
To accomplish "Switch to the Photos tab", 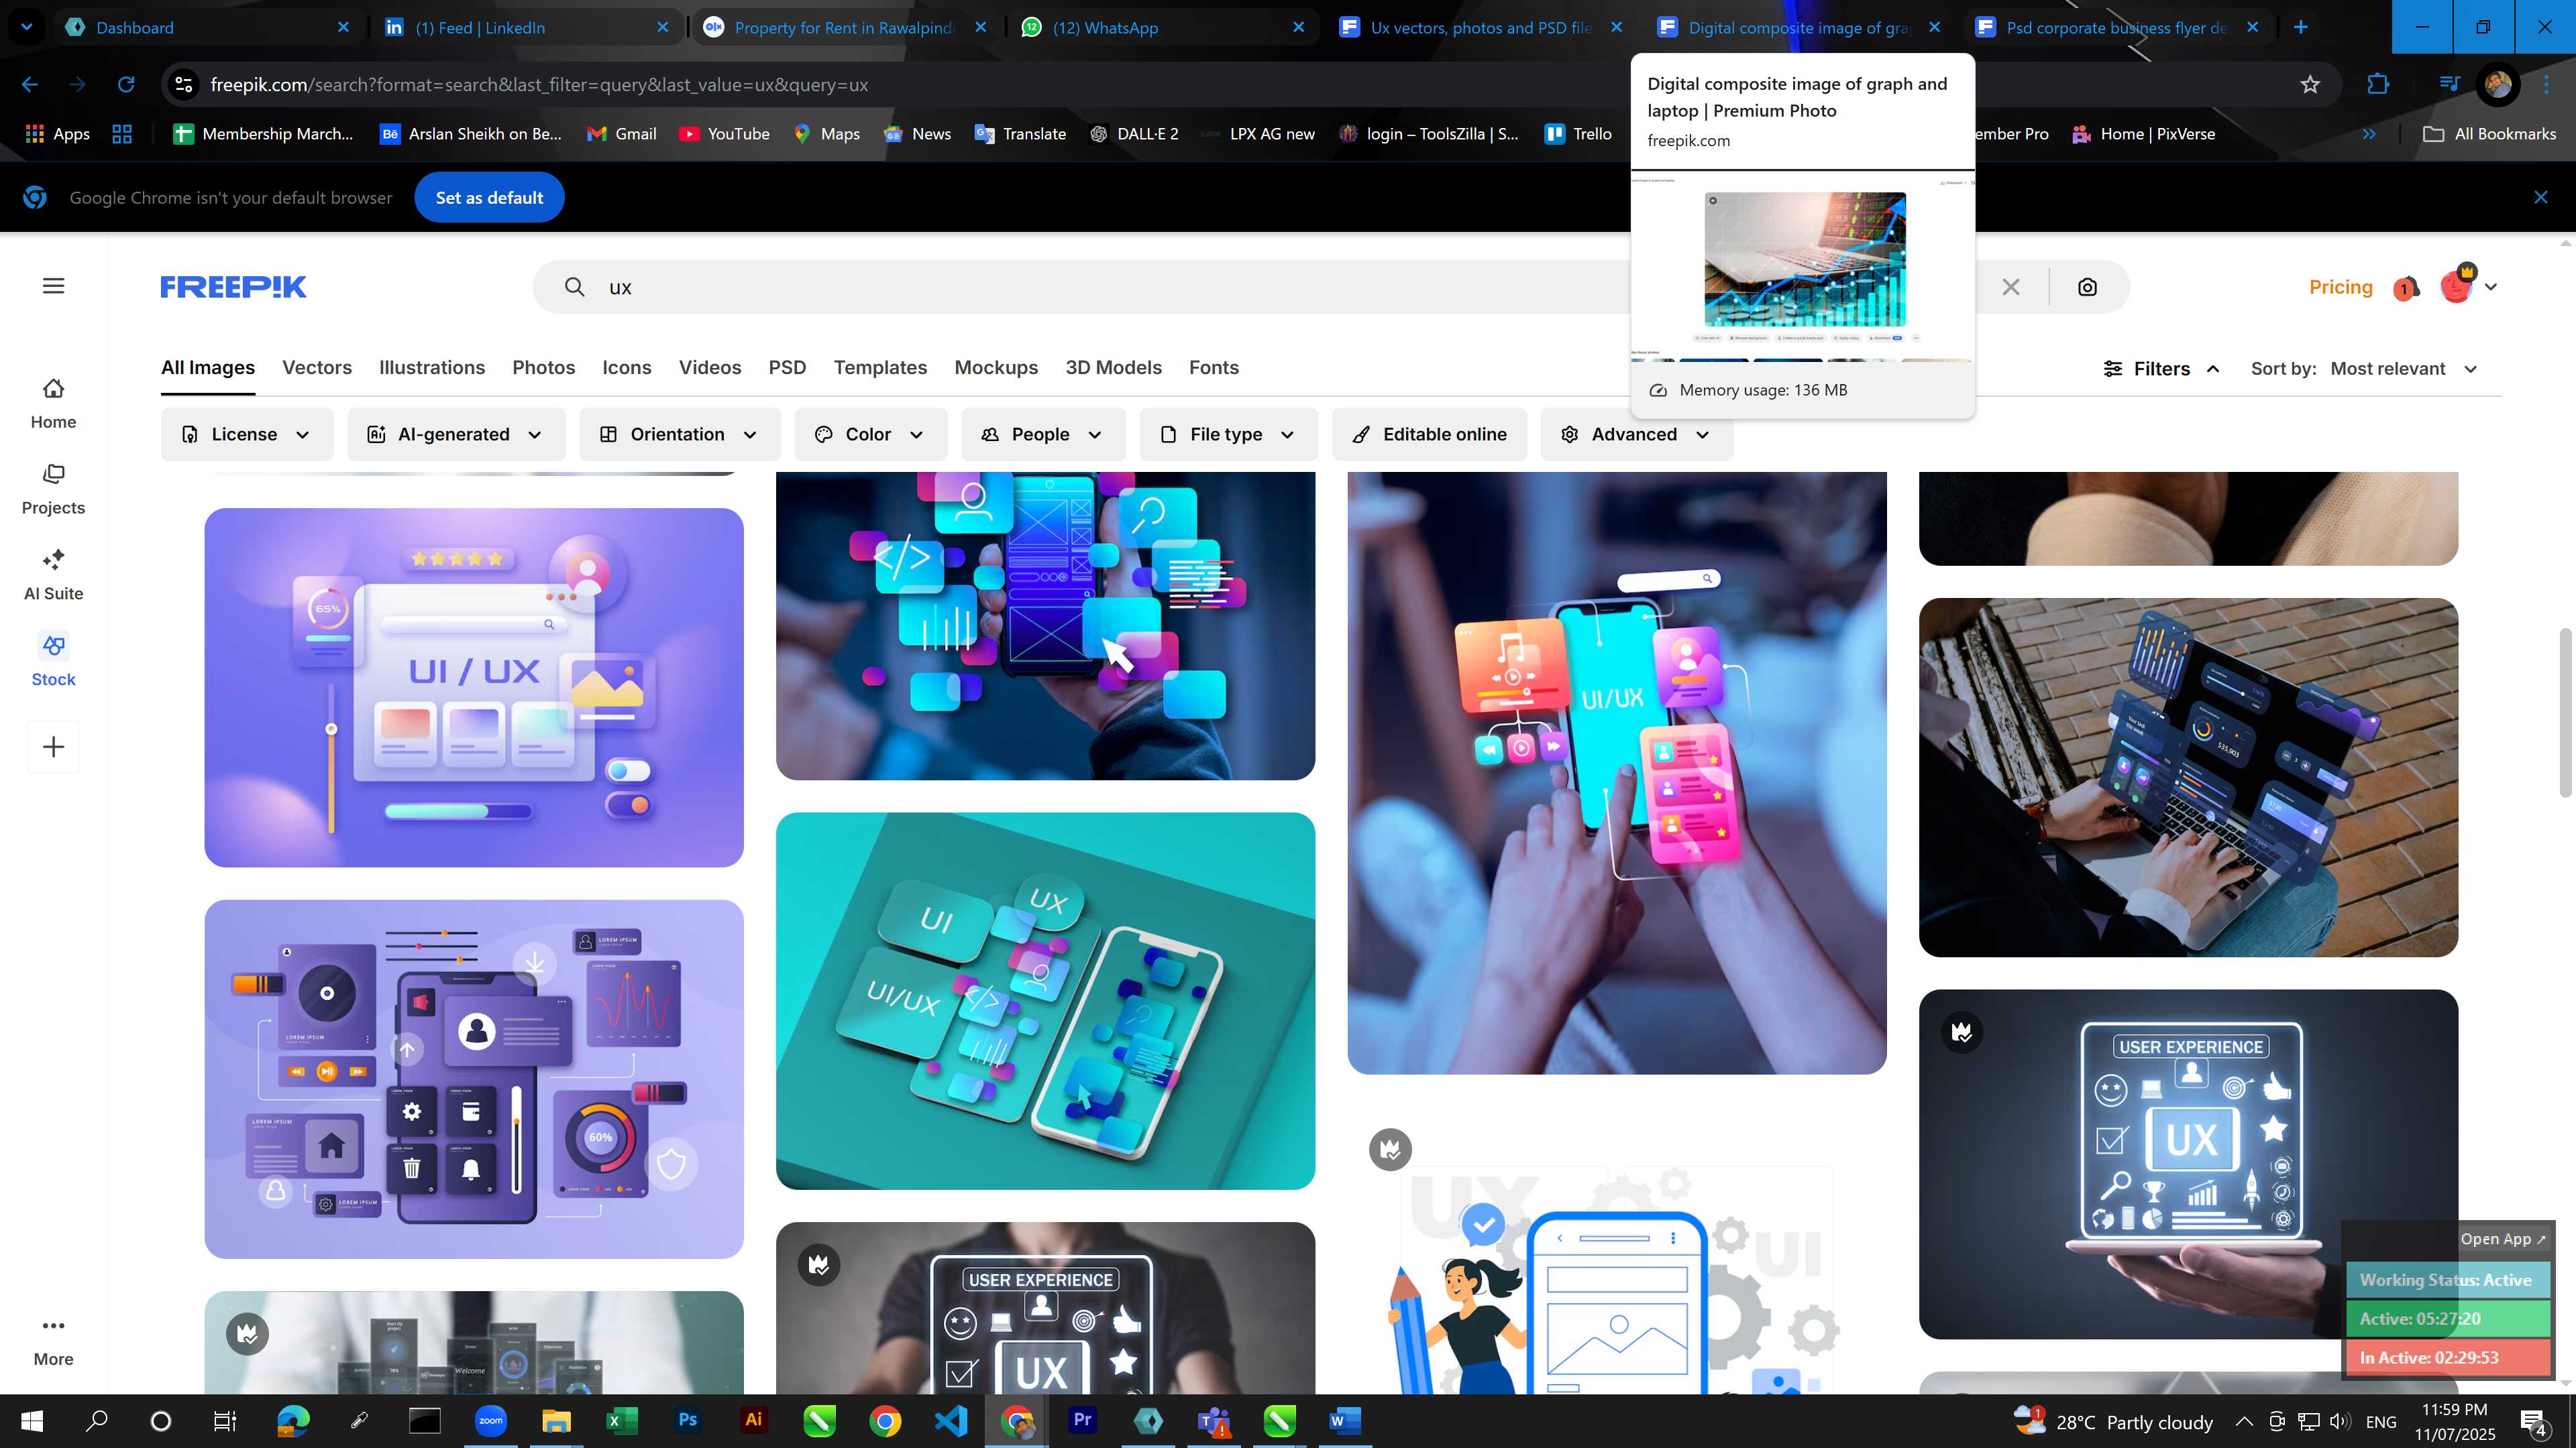I will coord(544,368).
